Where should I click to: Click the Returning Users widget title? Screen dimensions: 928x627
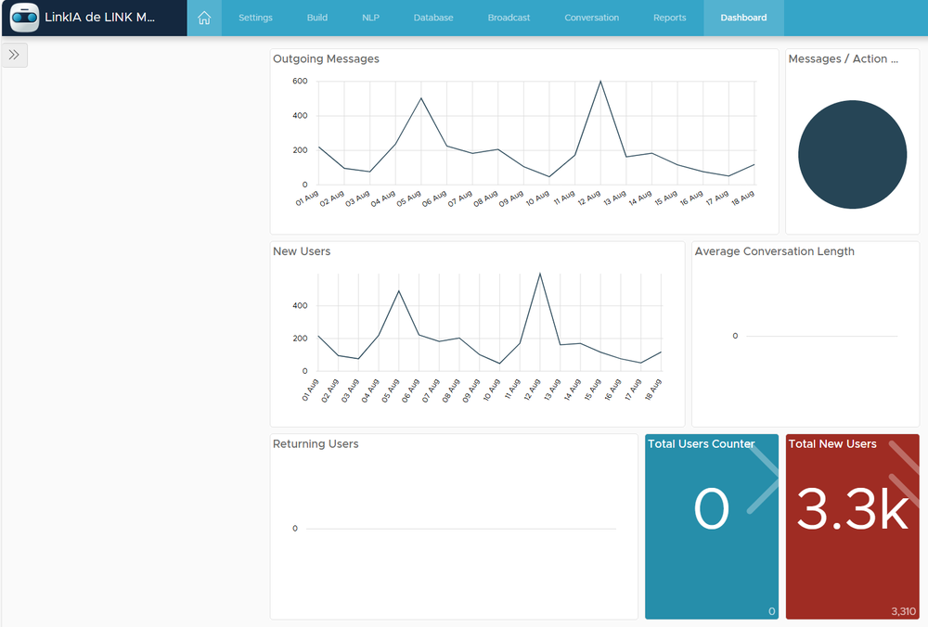314,443
